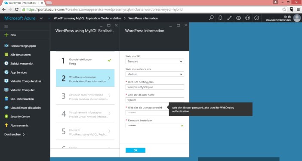
Task: Click the plus icon next to Neu
Action: click(6, 35)
